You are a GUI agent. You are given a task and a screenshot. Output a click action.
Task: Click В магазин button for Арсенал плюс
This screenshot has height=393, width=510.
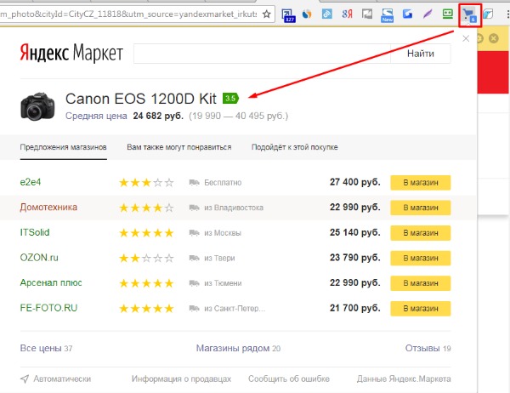click(421, 283)
